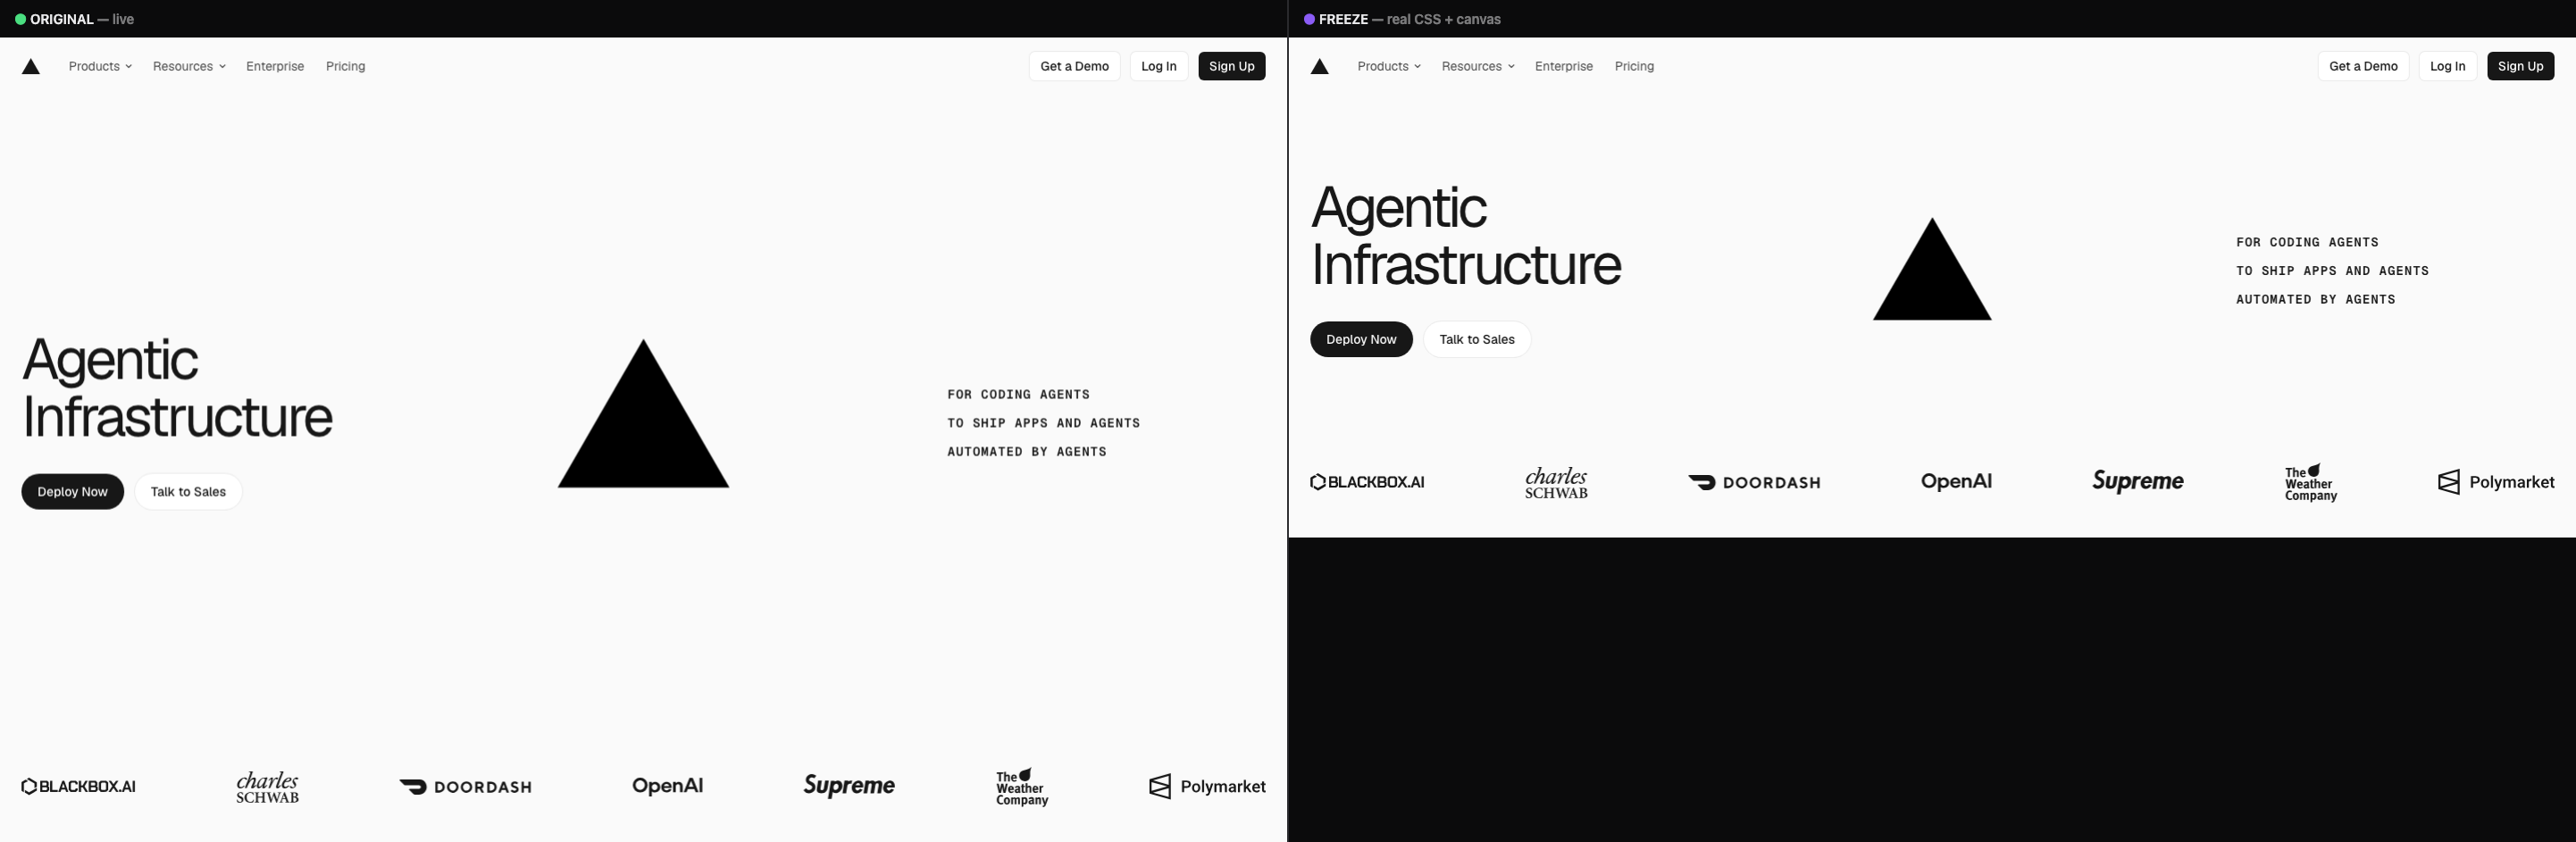Click 'AUTOMATED BY AGENTS' in the Original pane
Screen dimensions: 2576x842
(x=1027, y=452)
